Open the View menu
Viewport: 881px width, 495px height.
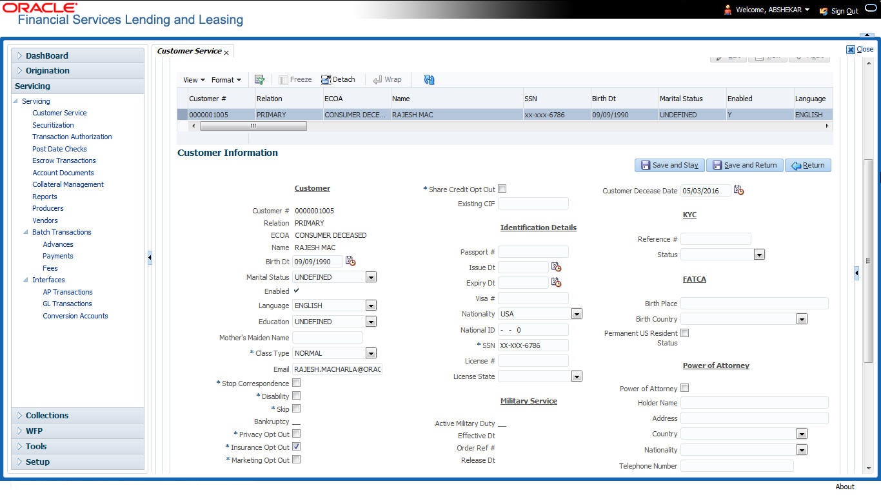[x=194, y=80]
